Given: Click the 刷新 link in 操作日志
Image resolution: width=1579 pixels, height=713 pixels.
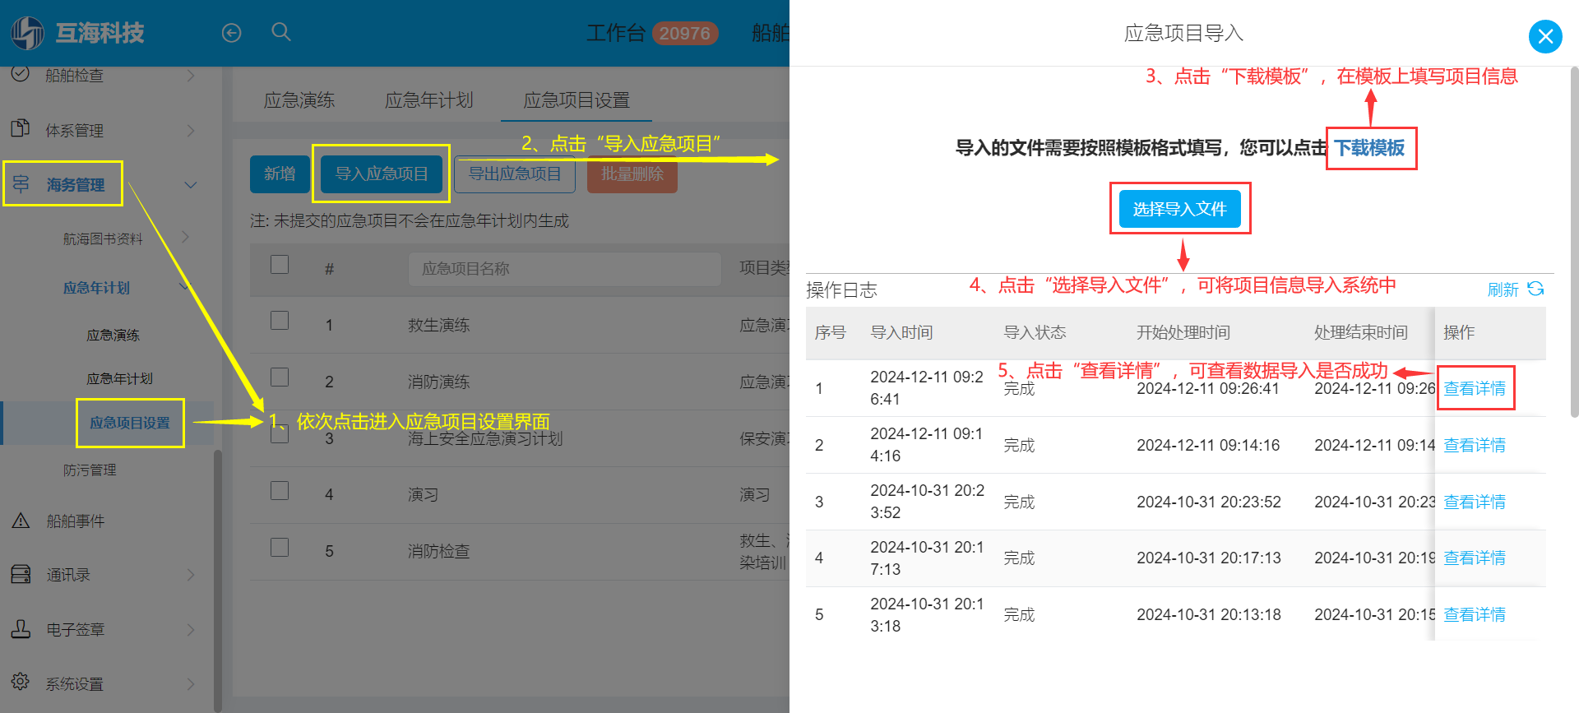Looking at the screenshot, I should click(1503, 289).
